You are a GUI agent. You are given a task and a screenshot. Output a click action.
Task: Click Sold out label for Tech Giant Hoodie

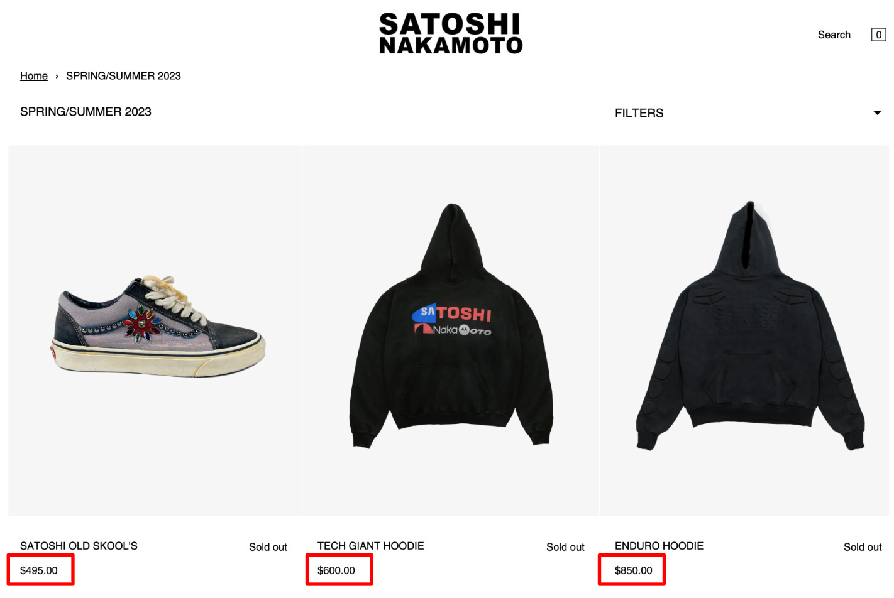[565, 547]
